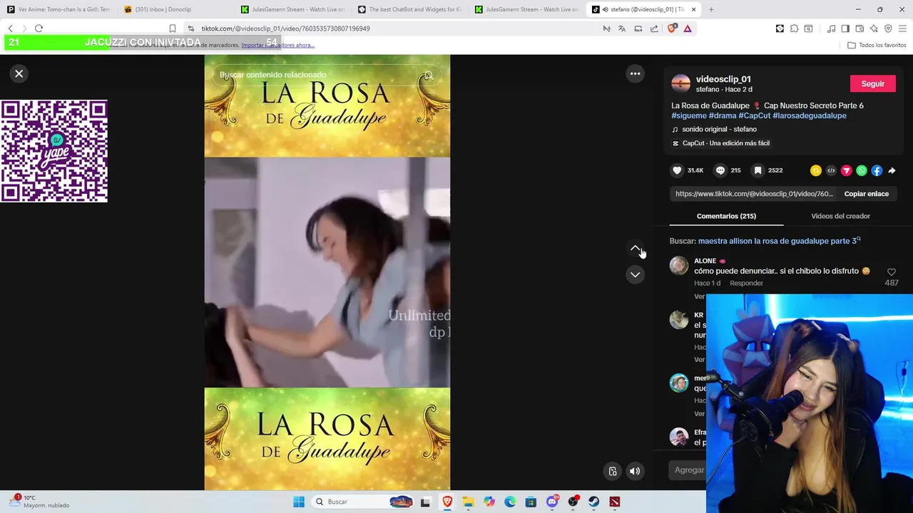
Task: Click share page icon in address bar
Action: coord(654,28)
